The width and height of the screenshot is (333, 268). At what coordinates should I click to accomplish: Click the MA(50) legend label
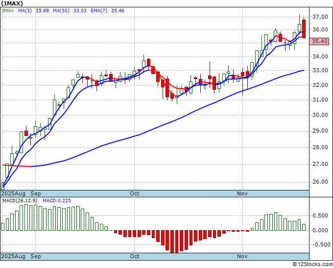coord(61,11)
